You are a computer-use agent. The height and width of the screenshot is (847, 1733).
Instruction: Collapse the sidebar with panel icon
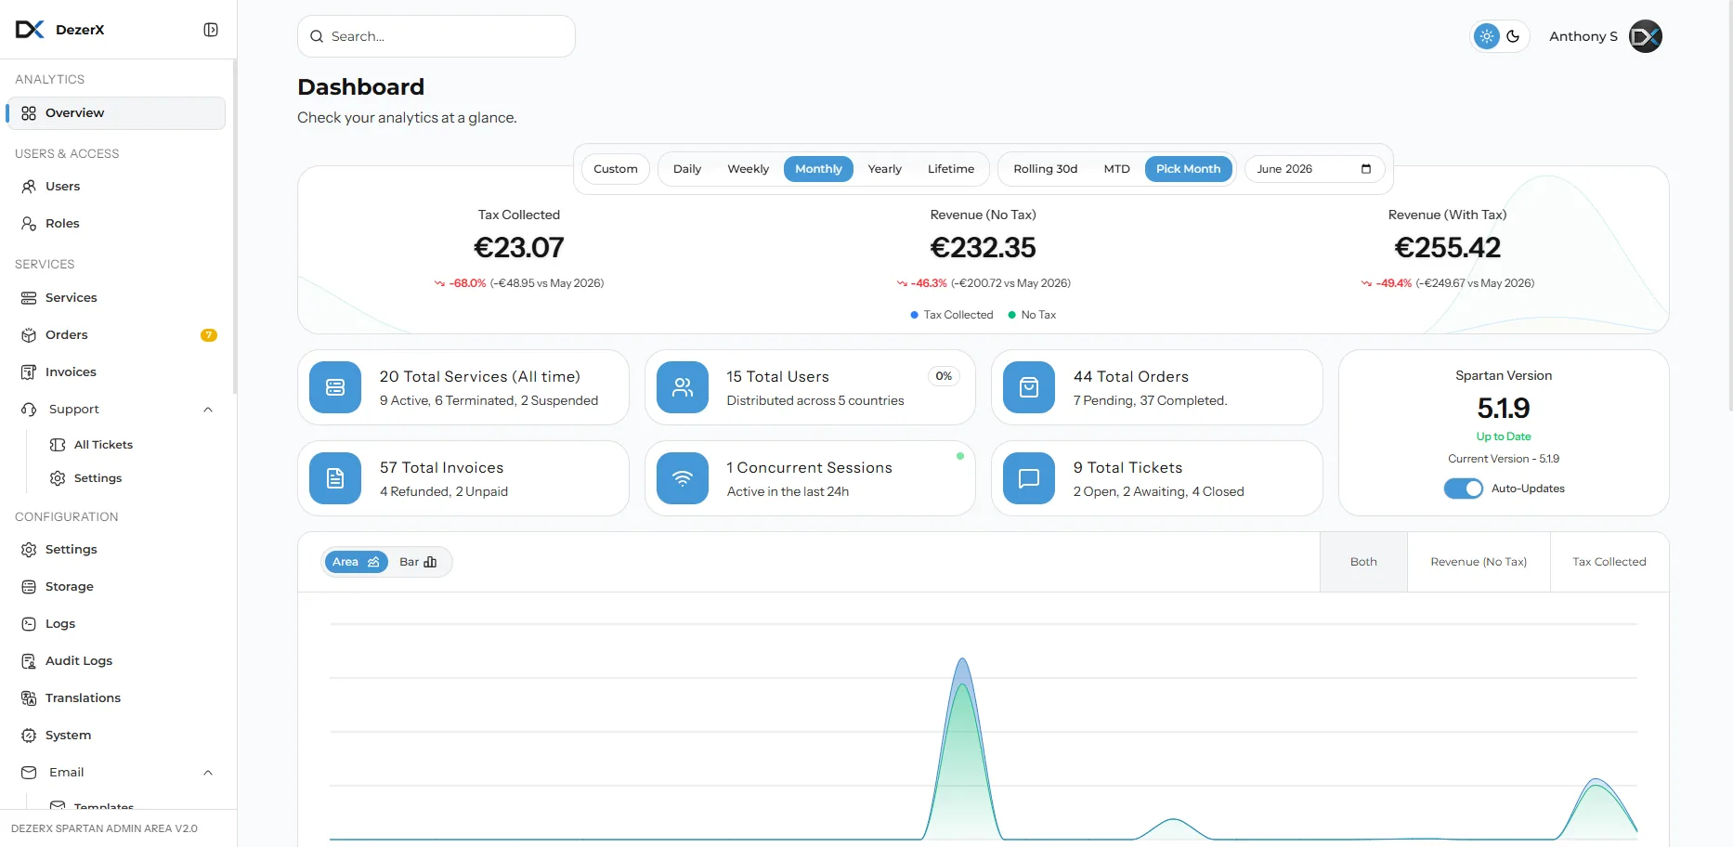[211, 30]
